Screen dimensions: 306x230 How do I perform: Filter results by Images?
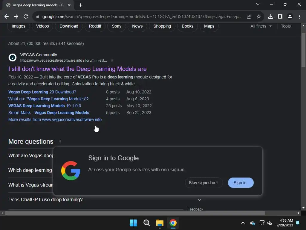[19, 26]
